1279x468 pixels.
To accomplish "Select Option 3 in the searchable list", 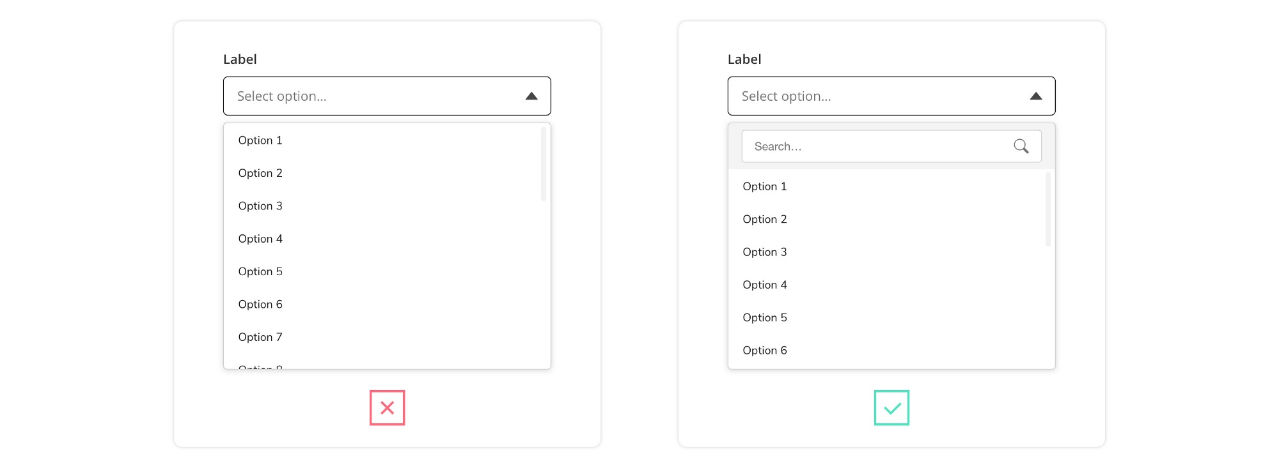I will coord(887,252).
